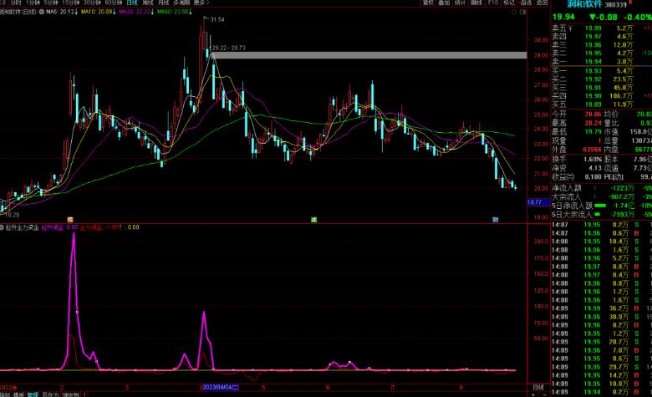Select the 60分钟 period tab
The width and height of the screenshot is (652, 397).
114,3
